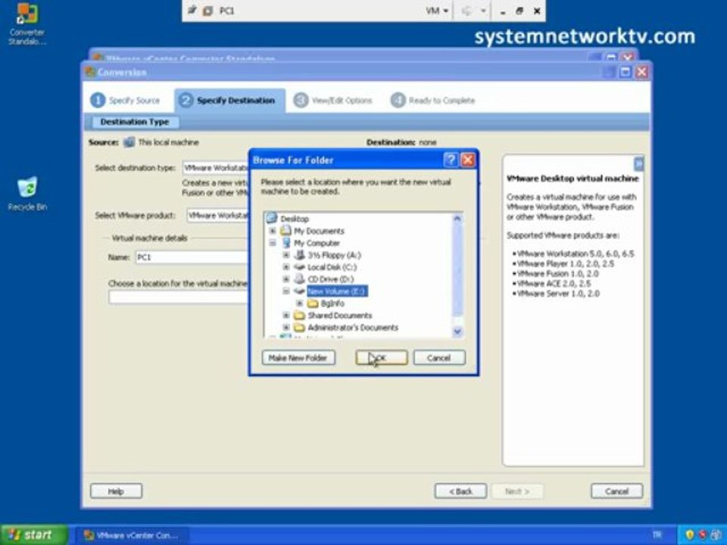The image size is (727, 545).
Task: Expand the Local Disk (C:) node
Action: [286, 266]
